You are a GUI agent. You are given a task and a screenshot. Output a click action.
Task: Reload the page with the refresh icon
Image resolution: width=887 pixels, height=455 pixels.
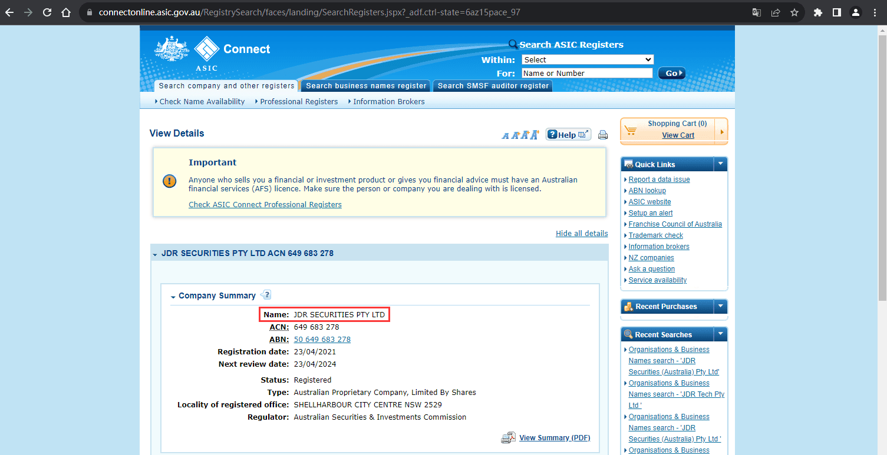click(47, 12)
